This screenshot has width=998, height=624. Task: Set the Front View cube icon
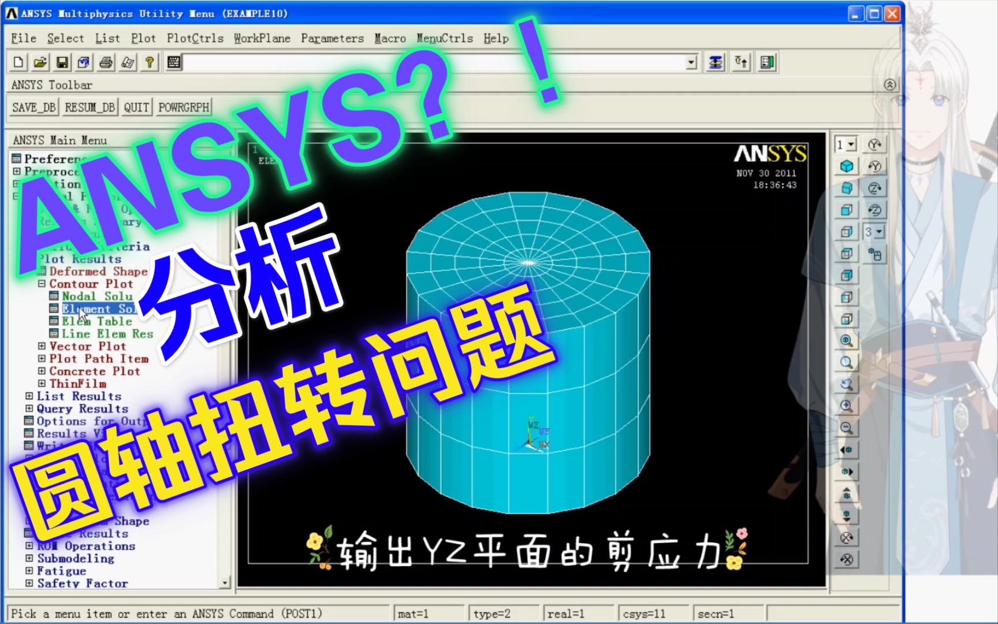point(847,210)
